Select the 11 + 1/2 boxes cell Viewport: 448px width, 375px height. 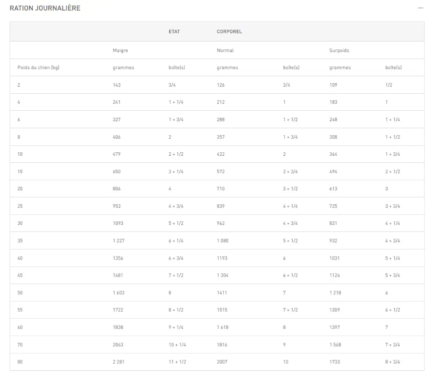(177, 362)
